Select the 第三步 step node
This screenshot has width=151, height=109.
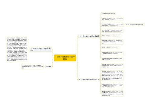[110, 48]
